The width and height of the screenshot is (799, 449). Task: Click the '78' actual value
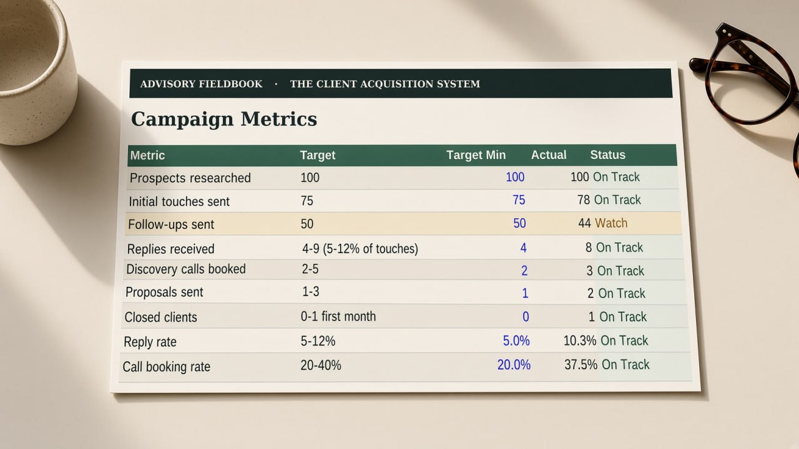(x=584, y=200)
